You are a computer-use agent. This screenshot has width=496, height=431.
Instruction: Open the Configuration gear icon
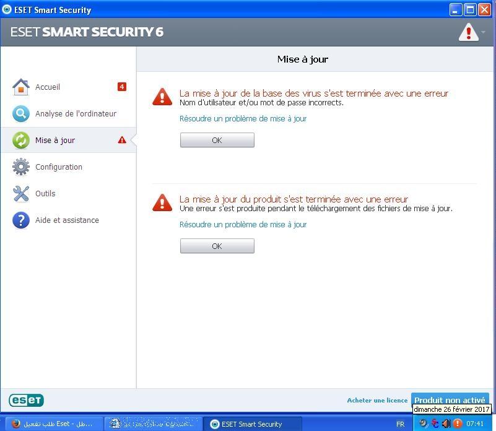[21, 167]
